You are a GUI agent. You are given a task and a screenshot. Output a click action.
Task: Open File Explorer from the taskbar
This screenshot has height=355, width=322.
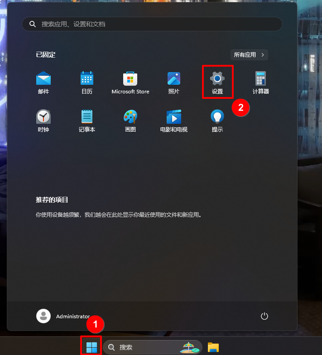(213, 347)
